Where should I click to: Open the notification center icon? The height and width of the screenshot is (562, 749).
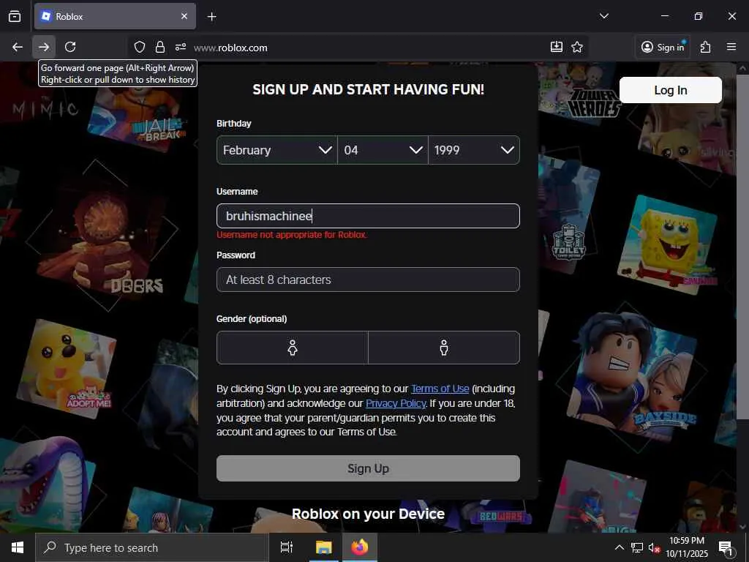726,547
